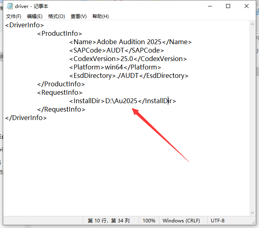The image size is (259, 228).
Task: Minimize the driver Notepad window
Action: point(210,6)
